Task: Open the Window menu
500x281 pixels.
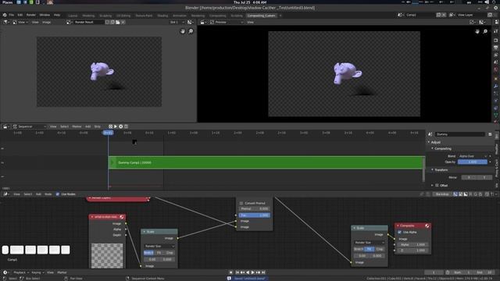Action: tap(45, 15)
